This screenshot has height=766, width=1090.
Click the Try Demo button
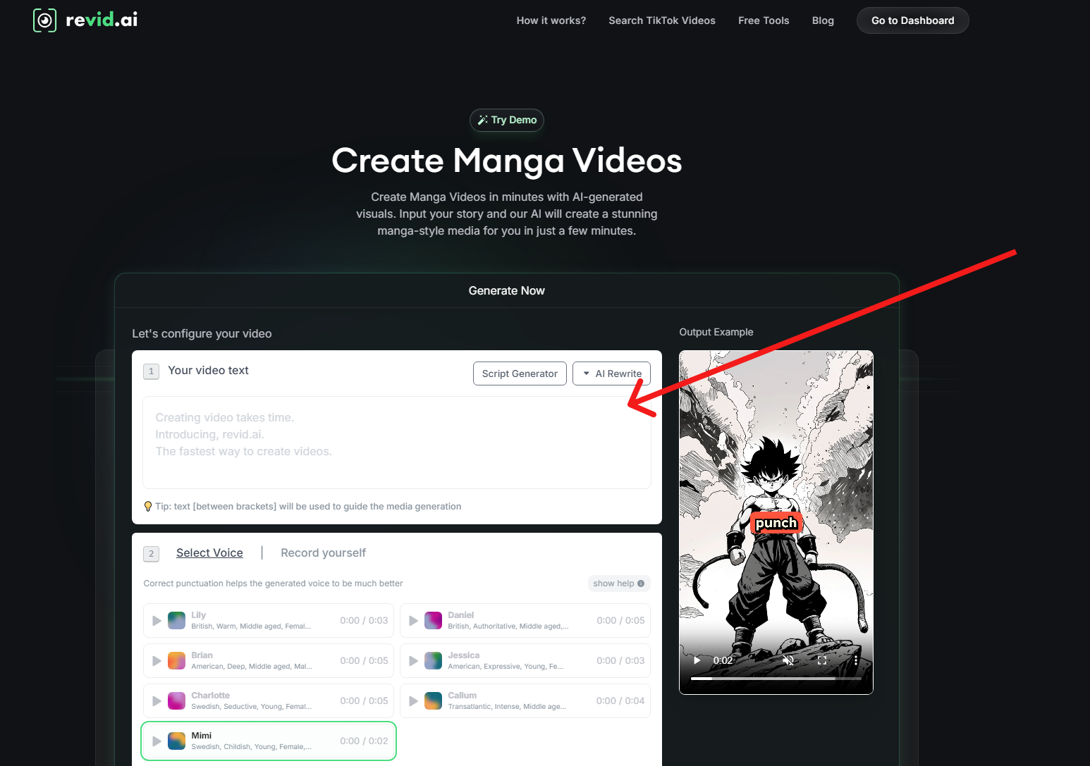pos(506,120)
